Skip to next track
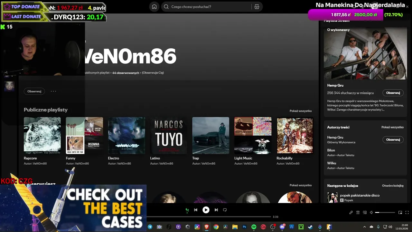Screen dimensions: 412x232 pos(216,210)
